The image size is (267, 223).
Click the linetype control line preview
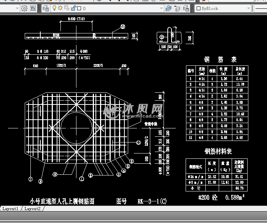pos(261,8)
